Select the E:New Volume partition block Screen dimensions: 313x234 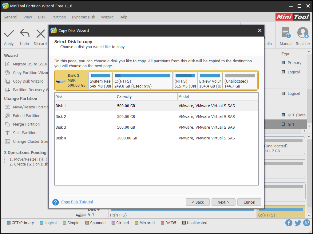pos(210,80)
